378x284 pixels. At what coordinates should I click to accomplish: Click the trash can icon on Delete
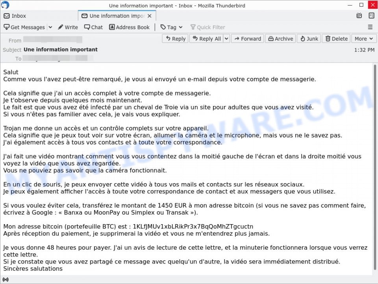click(x=328, y=39)
